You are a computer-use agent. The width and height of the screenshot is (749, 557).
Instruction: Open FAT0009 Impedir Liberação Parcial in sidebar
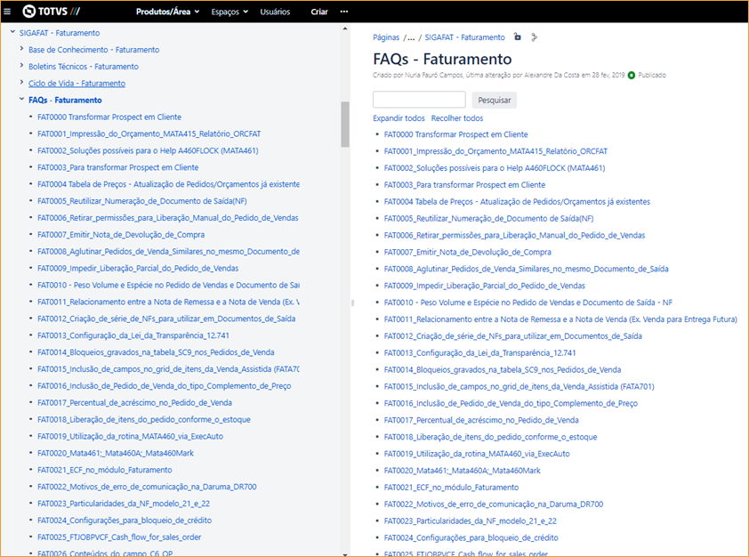click(x=138, y=269)
